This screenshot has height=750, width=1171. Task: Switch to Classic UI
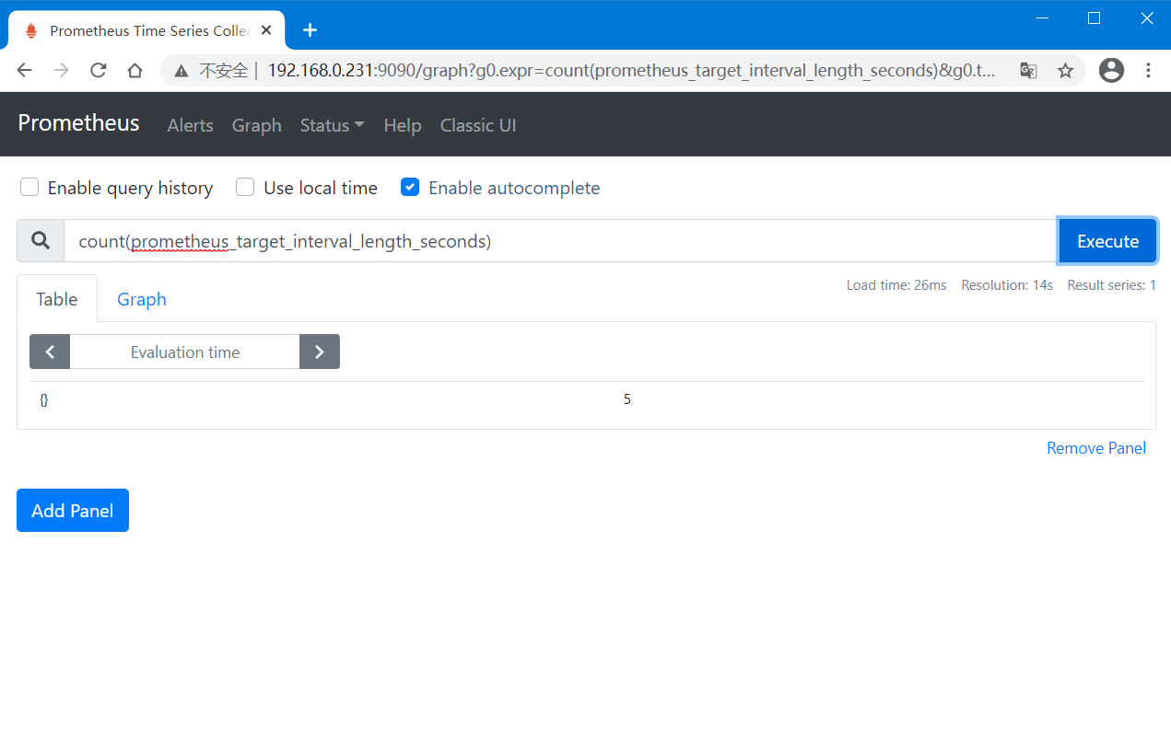point(478,125)
